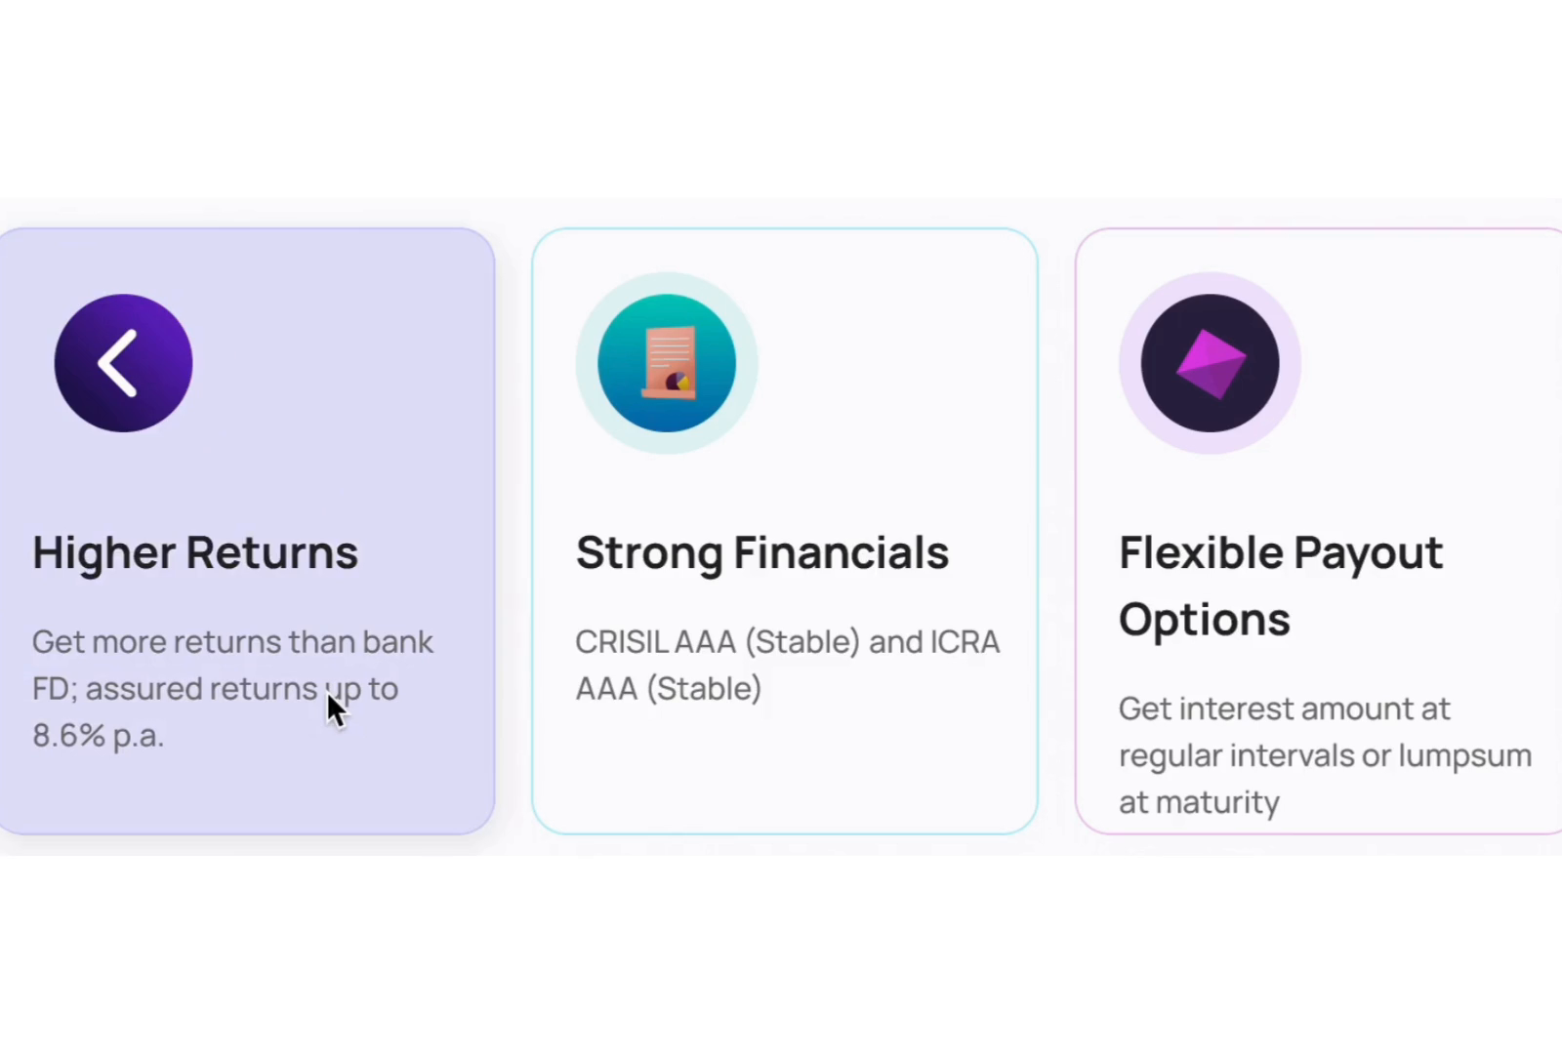Select the Higher Returns heading
The width and height of the screenshot is (1562, 1054).
195,552
